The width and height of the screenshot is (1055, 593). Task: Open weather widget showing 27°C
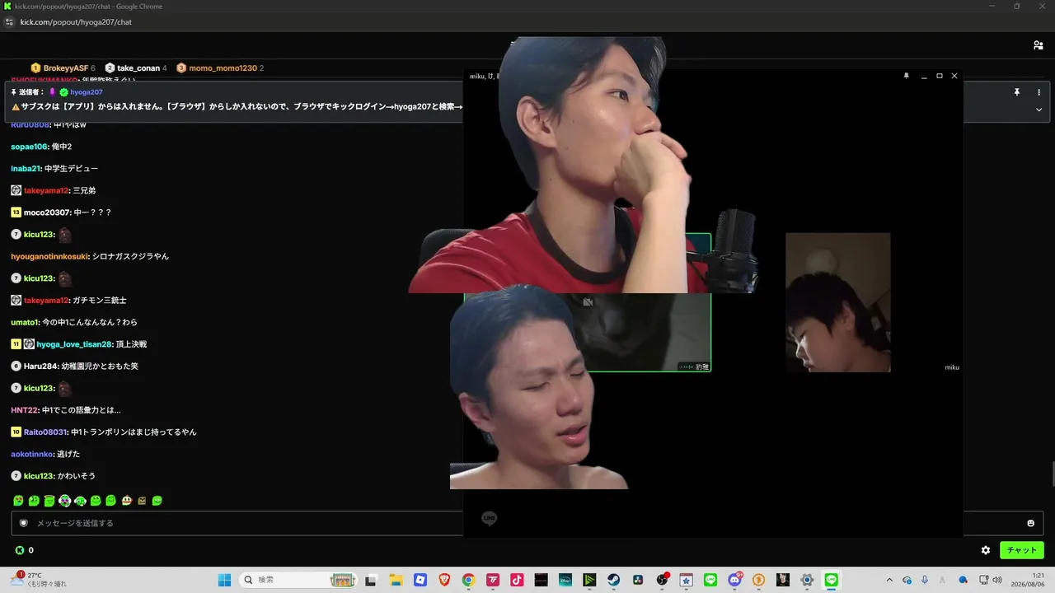pyautogui.click(x=40, y=580)
